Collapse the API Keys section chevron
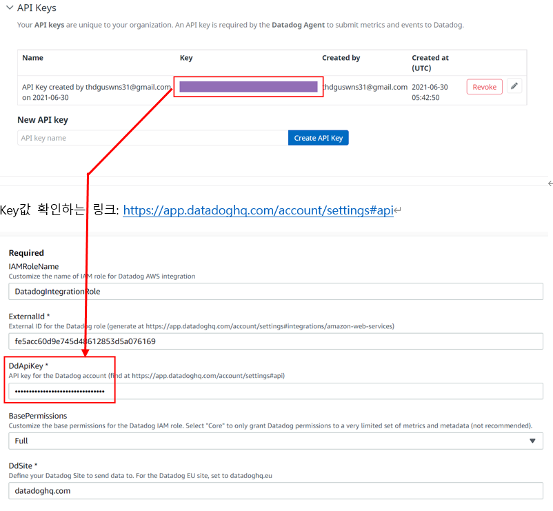553x511 pixels. pos(10,8)
